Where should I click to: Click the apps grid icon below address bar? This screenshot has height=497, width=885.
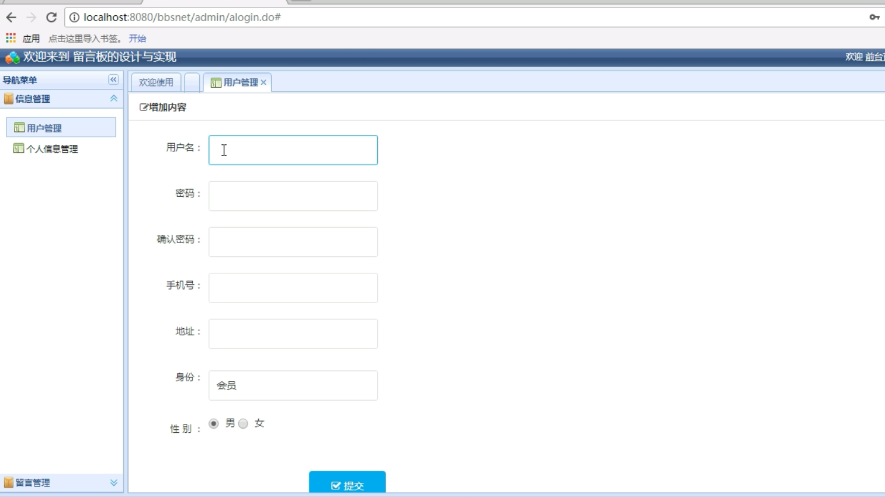point(9,38)
